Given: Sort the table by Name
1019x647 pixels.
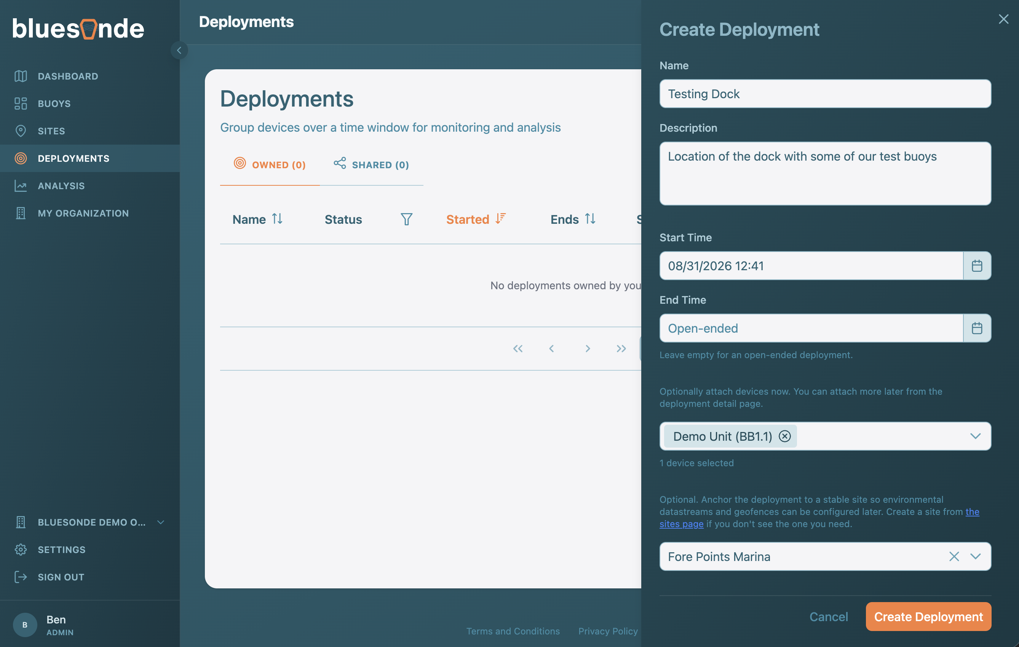Looking at the screenshot, I should pos(257,219).
